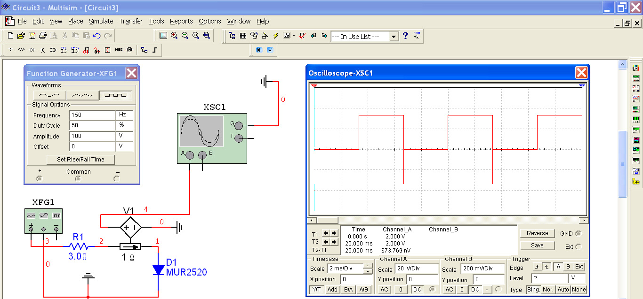Click the Help question mark icon
Image resolution: width=643 pixels, height=299 pixels.
(x=406, y=36)
